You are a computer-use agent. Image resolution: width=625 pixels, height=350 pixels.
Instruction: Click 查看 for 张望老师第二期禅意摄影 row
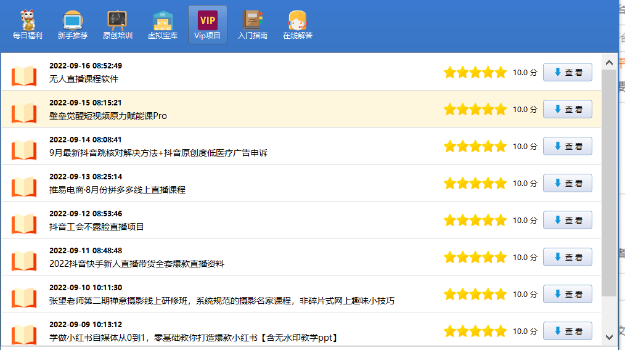pos(568,294)
